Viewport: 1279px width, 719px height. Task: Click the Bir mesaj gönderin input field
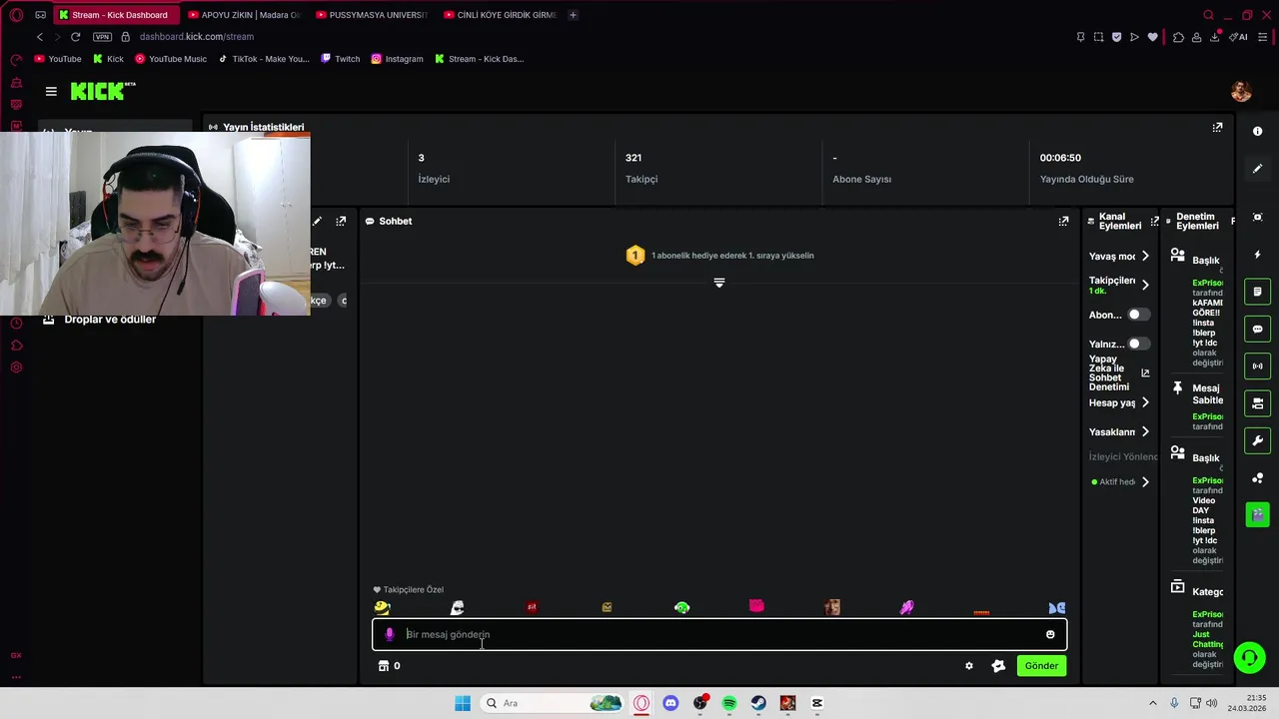point(719,635)
